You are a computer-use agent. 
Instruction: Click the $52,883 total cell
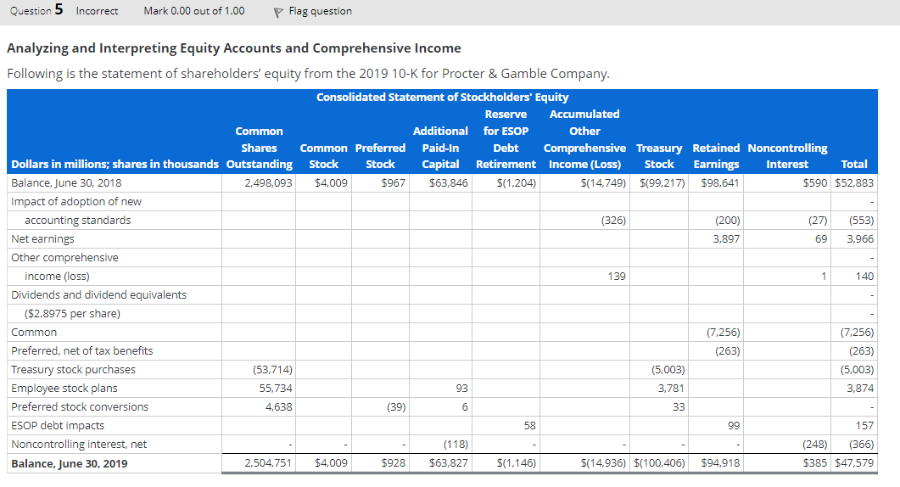click(853, 183)
